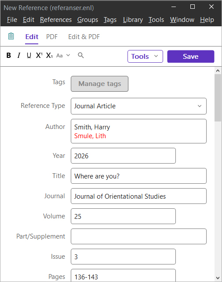This screenshot has width=222, height=282.
Task: Apply Superscript formatting
Action: pos(39,55)
